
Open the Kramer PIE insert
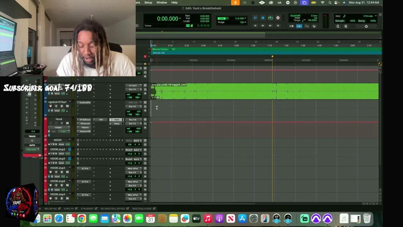[85, 131]
